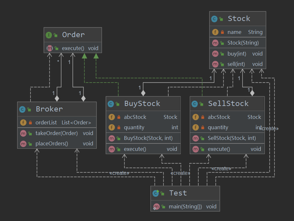Click the field icon beside orderList

tap(23, 122)
